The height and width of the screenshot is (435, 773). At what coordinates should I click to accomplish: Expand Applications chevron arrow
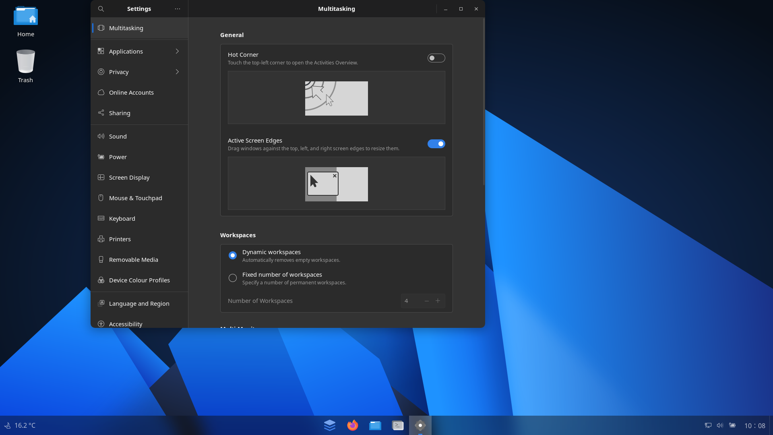[x=177, y=52]
